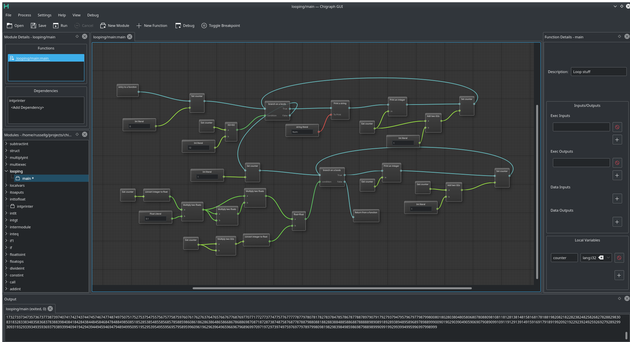Image resolution: width=630 pixels, height=342 pixels.
Task: Select the looping/main:main function link
Action: pos(32,58)
